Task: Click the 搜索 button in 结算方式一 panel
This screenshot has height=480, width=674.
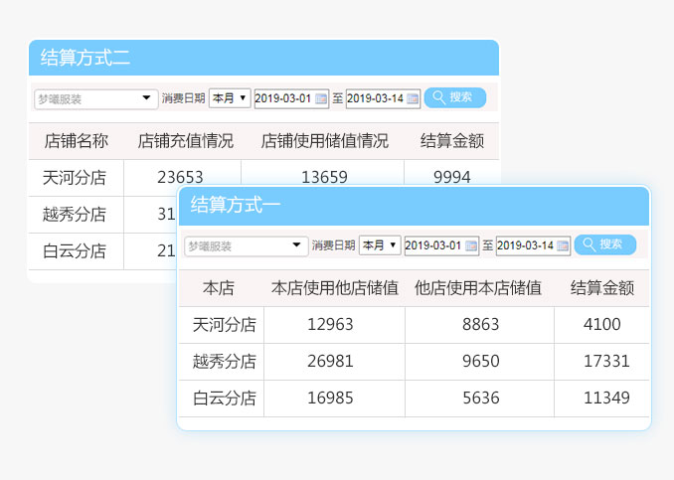Action: 604,244
